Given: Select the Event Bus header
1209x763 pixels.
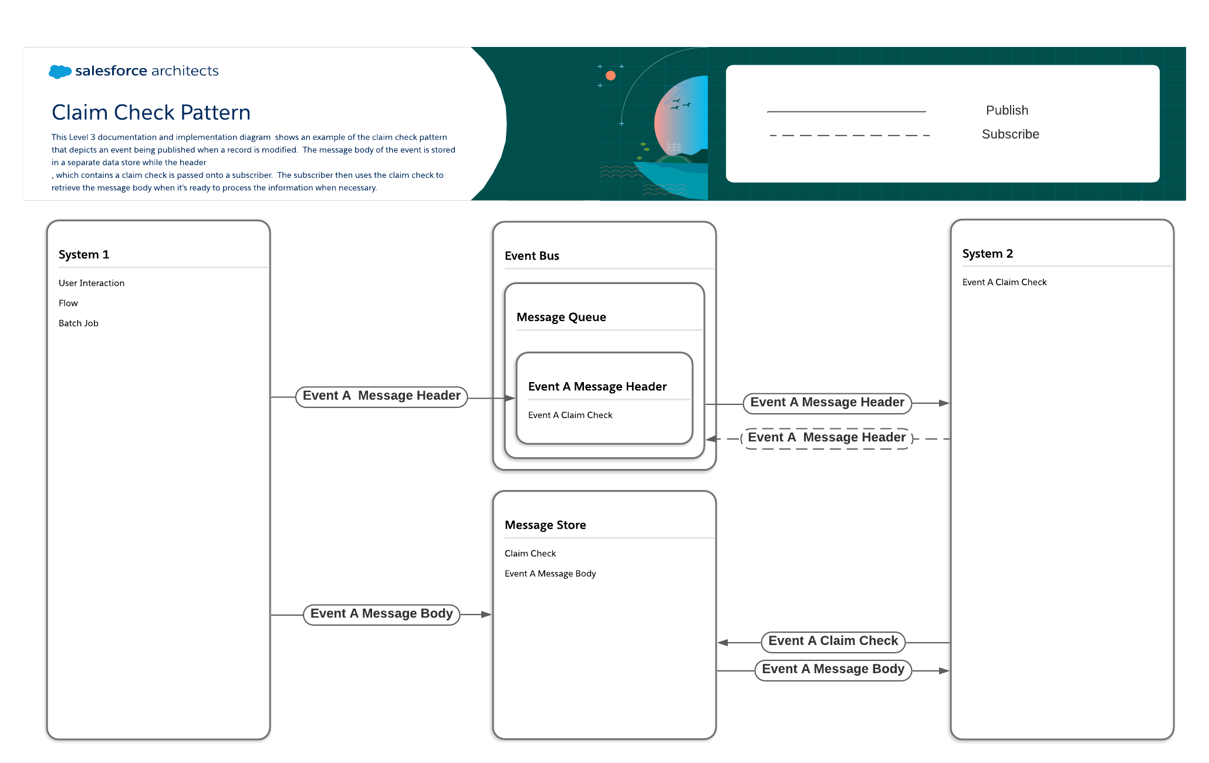Looking at the screenshot, I should (x=532, y=256).
